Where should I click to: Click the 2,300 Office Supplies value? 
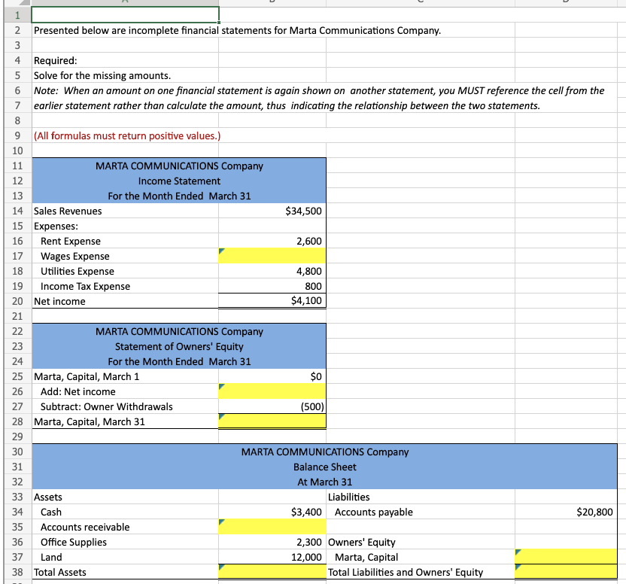pos(308,542)
